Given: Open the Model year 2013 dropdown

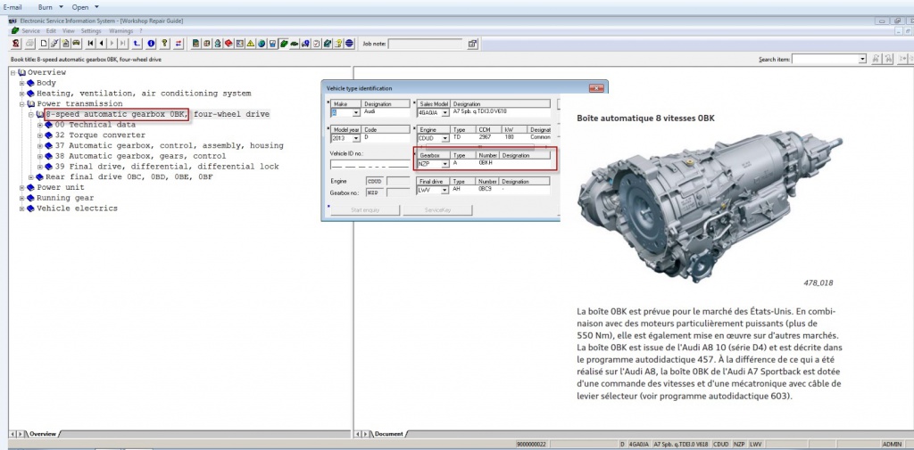Looking at the screenshot, I should (x=356, y=139).
